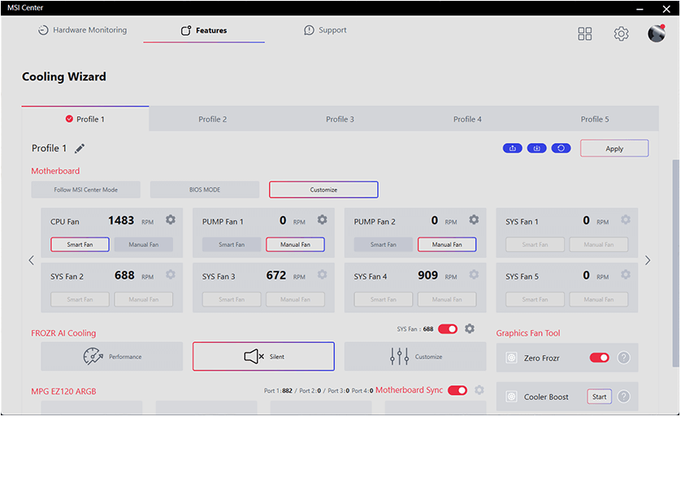This screenshot has height=486, width=681.
Task: Open the apps grid icon in header
Action: click(585, 33)
